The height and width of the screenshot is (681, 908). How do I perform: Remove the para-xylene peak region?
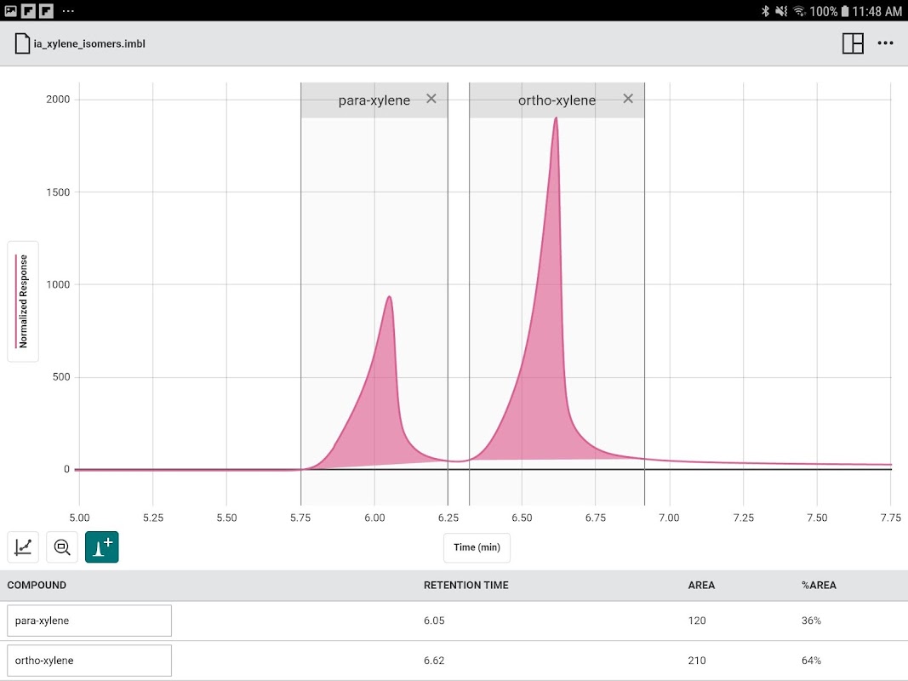[x=431, y=99]
